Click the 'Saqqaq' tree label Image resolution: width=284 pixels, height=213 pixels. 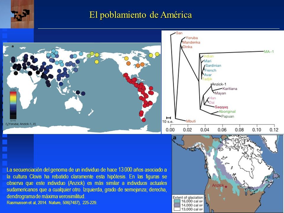coord(221,107)
